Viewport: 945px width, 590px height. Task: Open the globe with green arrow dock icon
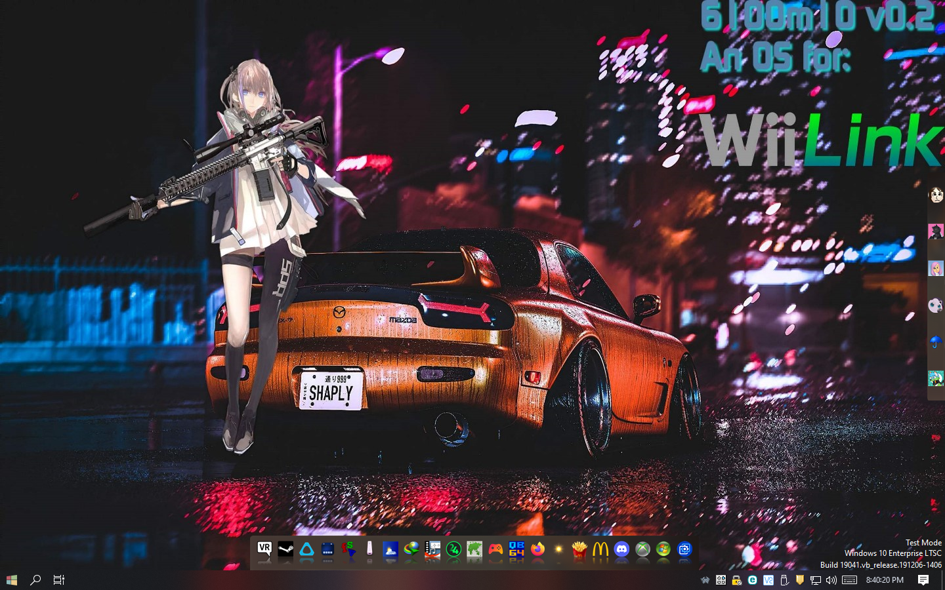coord(411,549)
